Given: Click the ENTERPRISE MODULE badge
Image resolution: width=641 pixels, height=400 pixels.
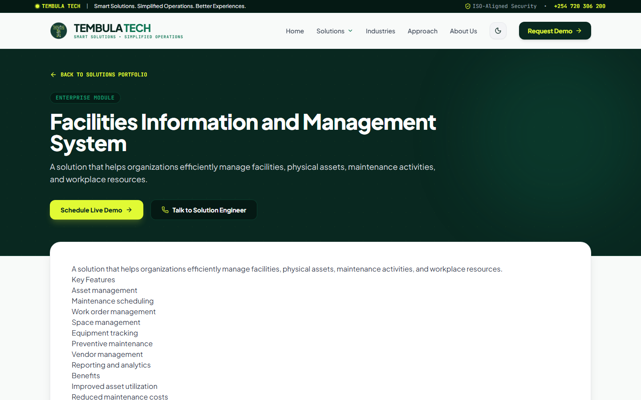Looking at the screenshot, I should (x=85, y=98).
